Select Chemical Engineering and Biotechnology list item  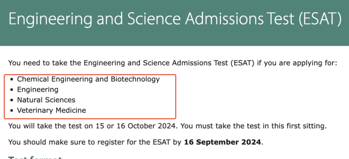click(88, 79)
